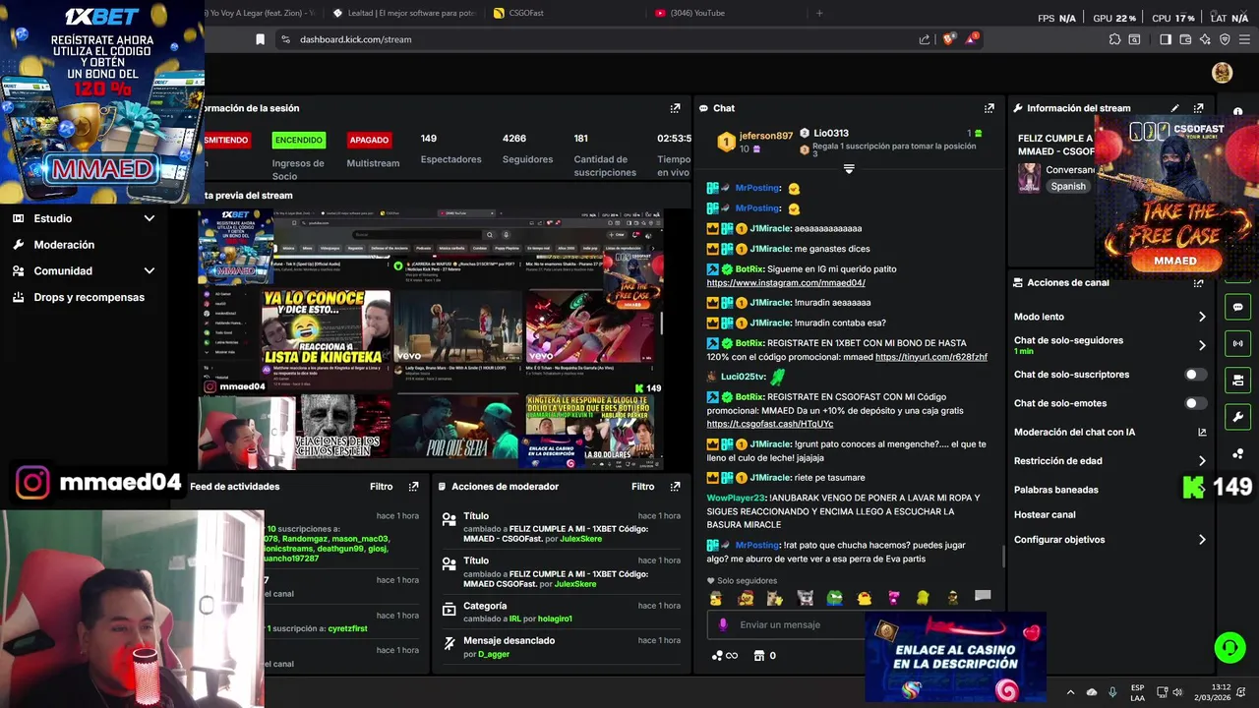Open Filtro in Acciones de moderador
This screenshot has width=1259, height=708.
(642, 487)
